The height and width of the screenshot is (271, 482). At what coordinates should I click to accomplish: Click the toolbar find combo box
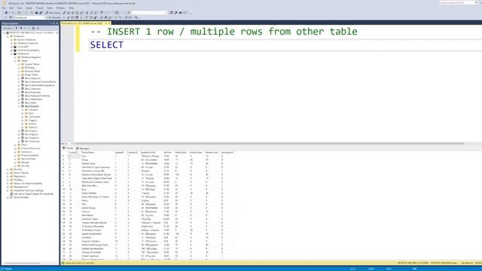149,13
